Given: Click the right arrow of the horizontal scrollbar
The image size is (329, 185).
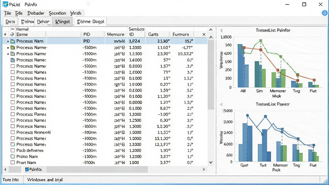Looking at the screenshot, I should coord(204,170).
